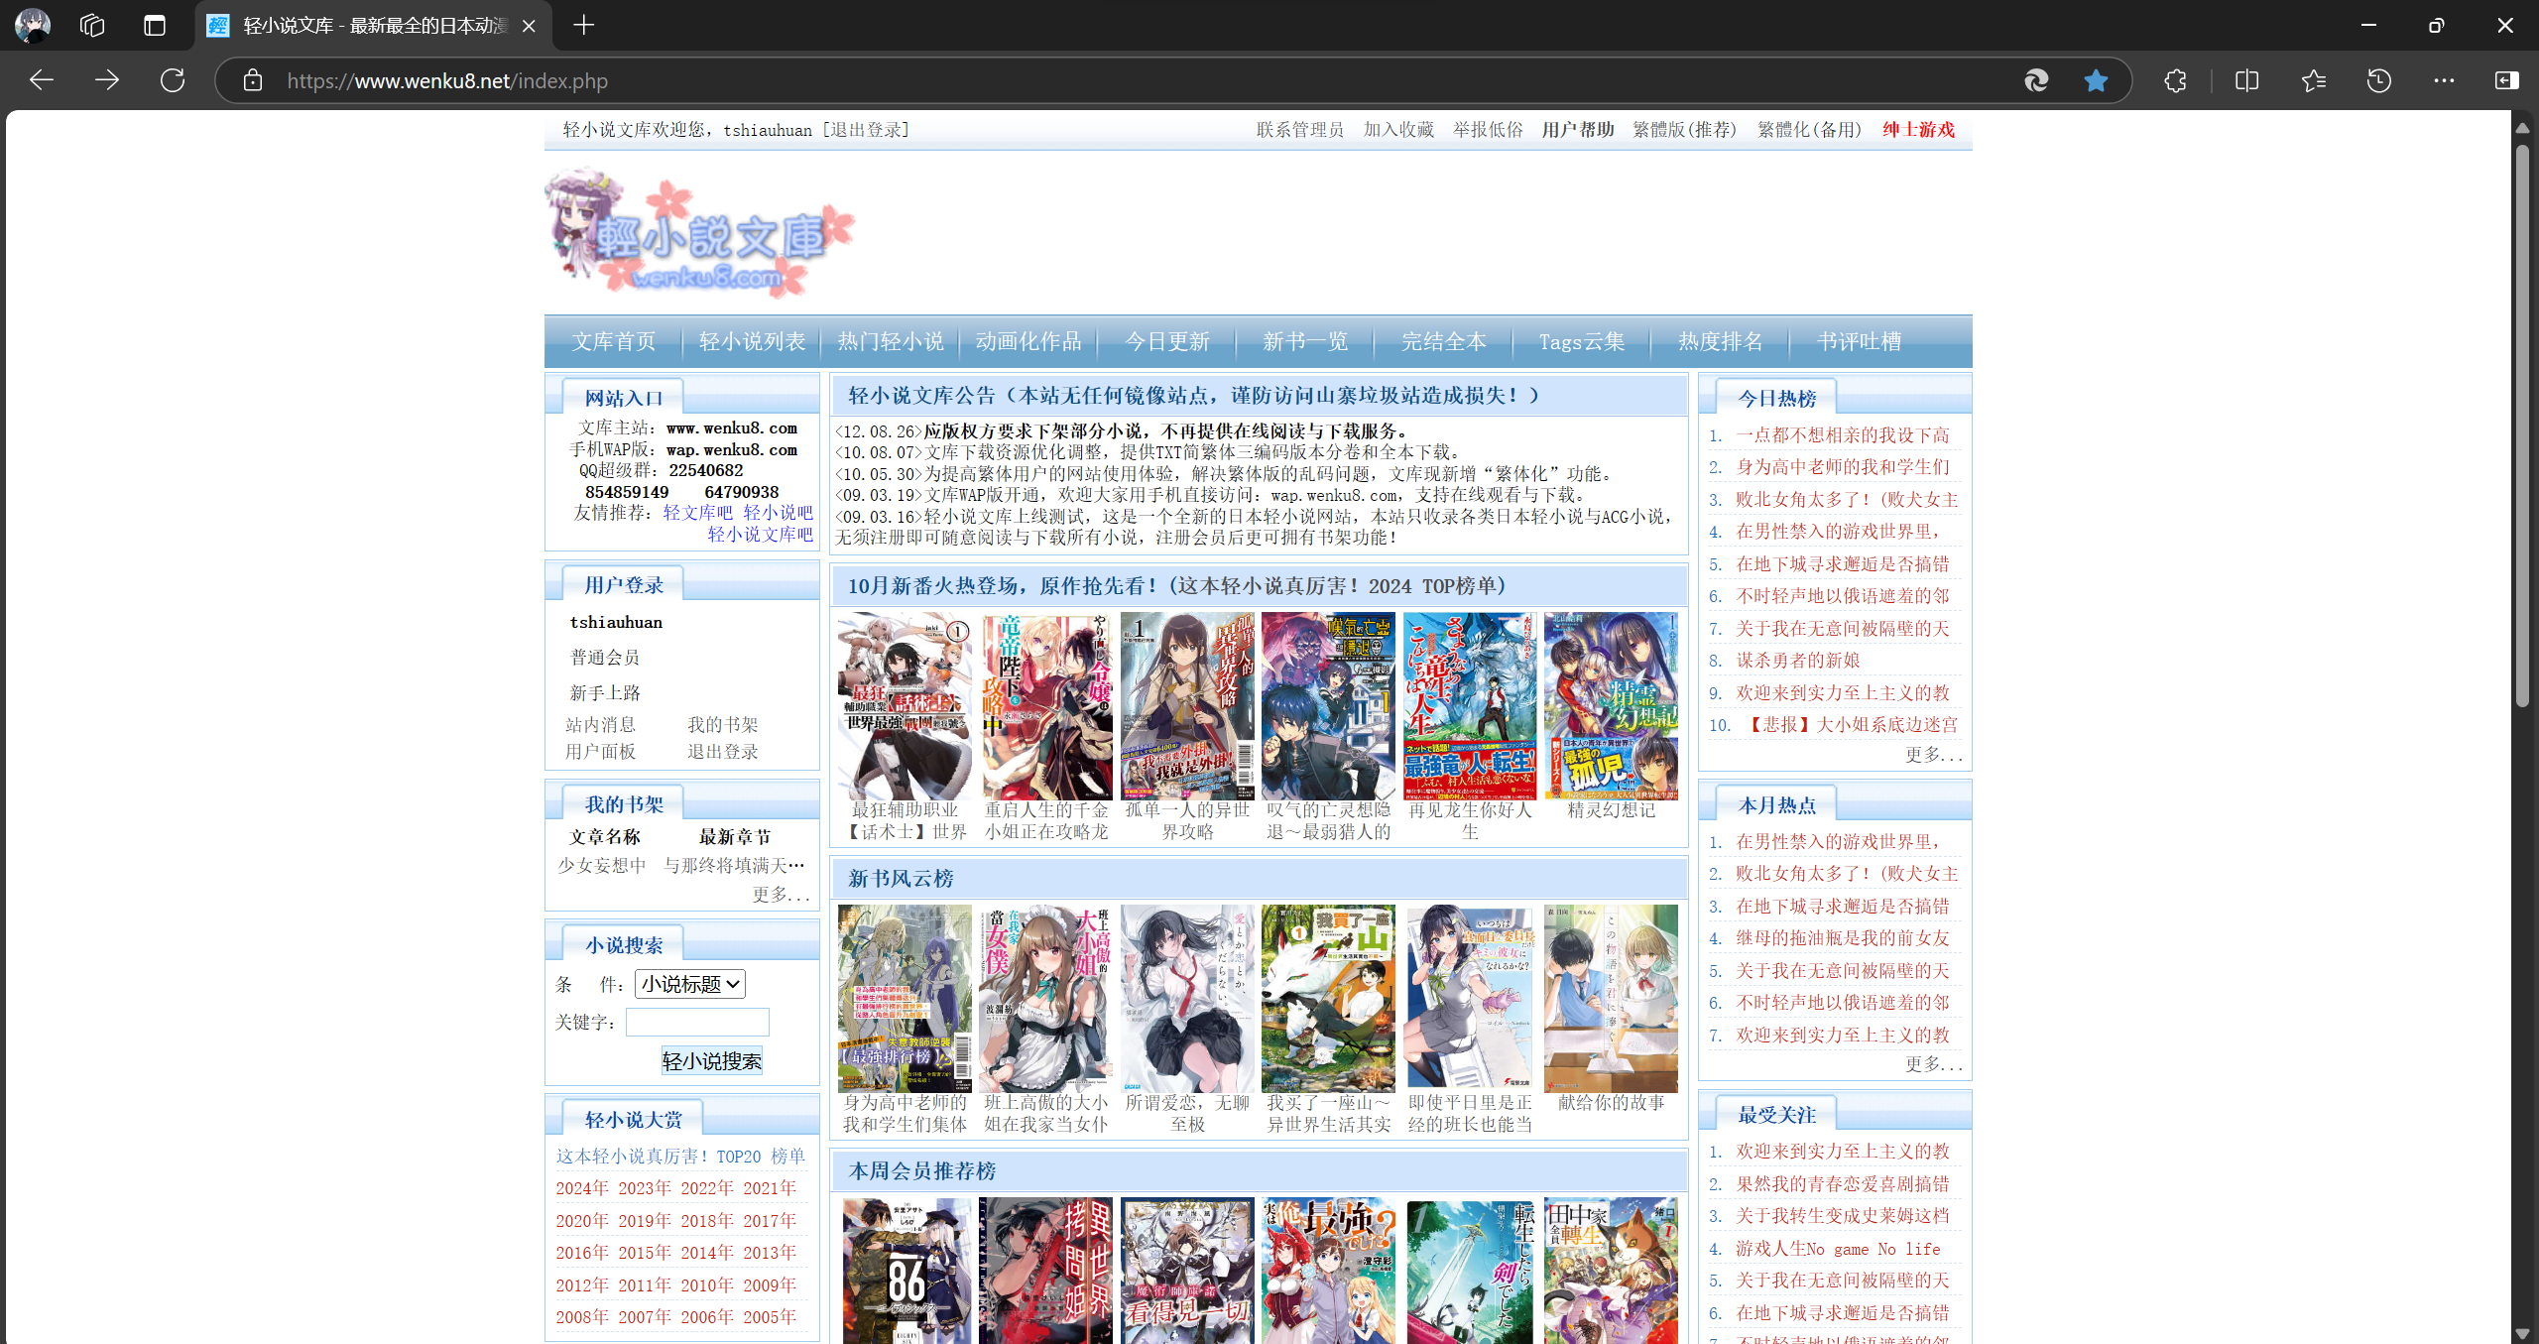Viewport: 2539px width, 1344px height.
Task: Click the scrollbar down arrow
Action: [x=2522, y=1333]
